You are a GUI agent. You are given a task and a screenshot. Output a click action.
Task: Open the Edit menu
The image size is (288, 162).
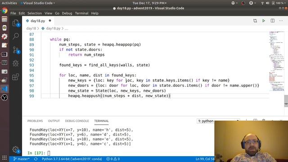coord(22,13)
